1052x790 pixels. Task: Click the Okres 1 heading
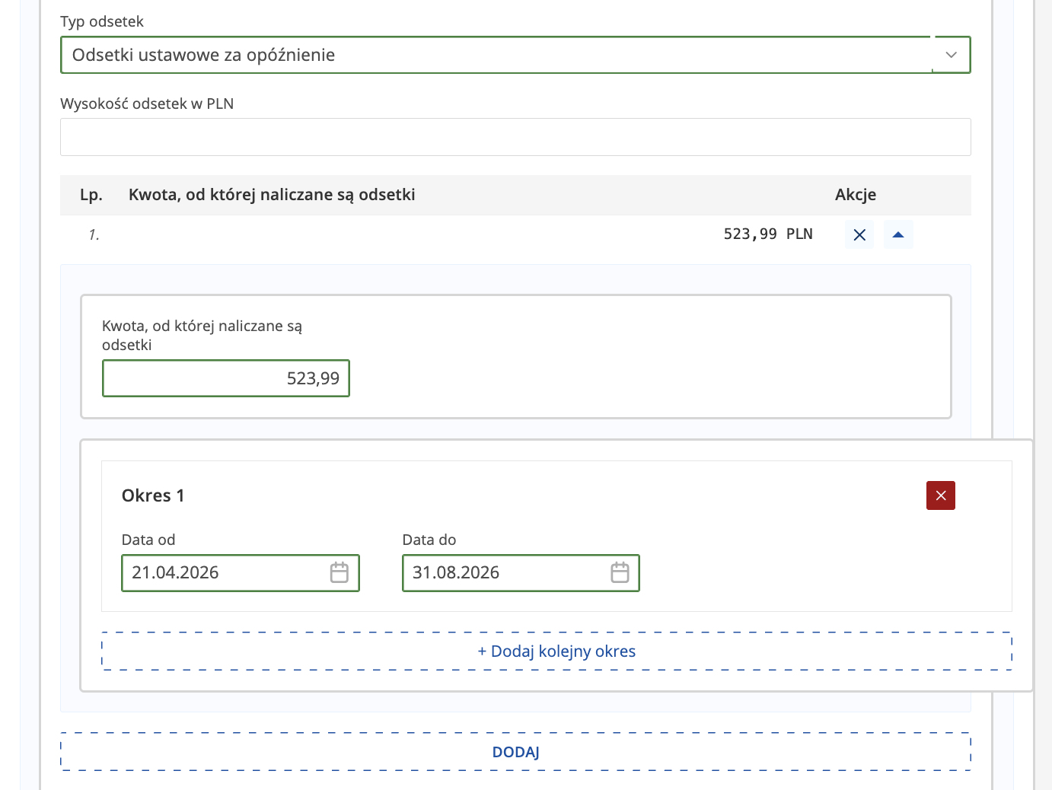click(x=153, y=495)
